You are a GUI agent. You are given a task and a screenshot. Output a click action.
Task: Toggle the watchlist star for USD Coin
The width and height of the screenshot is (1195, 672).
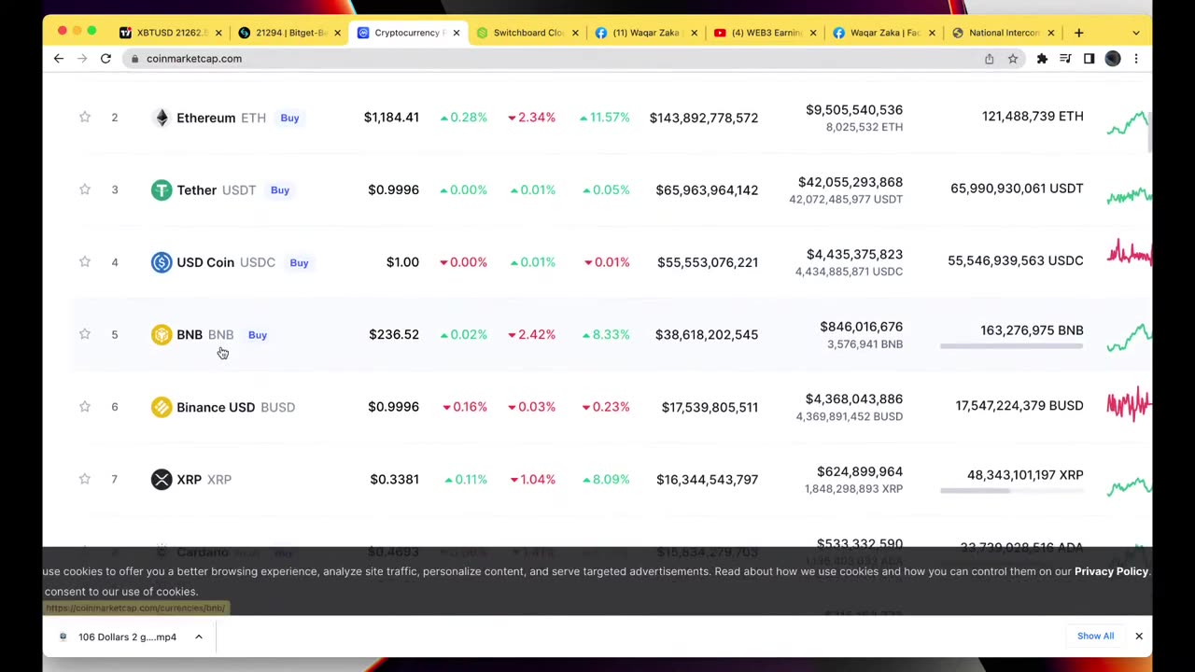pos(85,261)
